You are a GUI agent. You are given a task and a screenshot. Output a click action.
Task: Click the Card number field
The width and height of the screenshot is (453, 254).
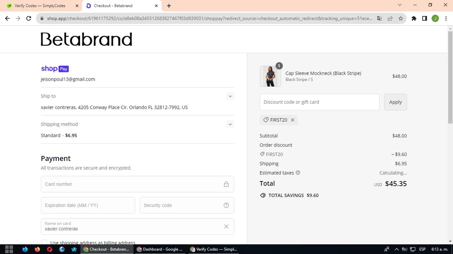[x=137, y=184]
